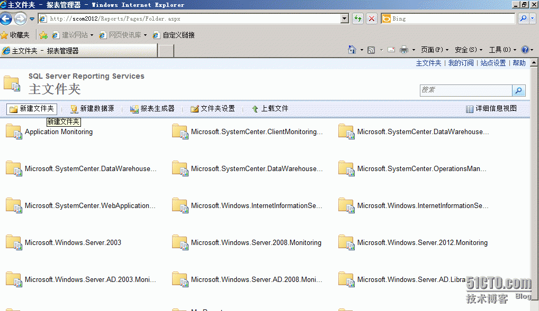Click the Microsoft.Windows.Server.AD.2008.Moni folder icon

coord(180,280)
